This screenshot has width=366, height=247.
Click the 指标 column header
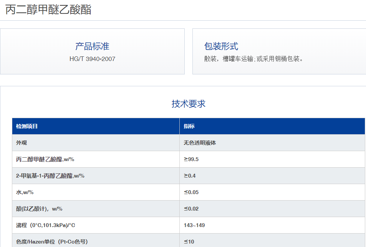tap(189, 126)
